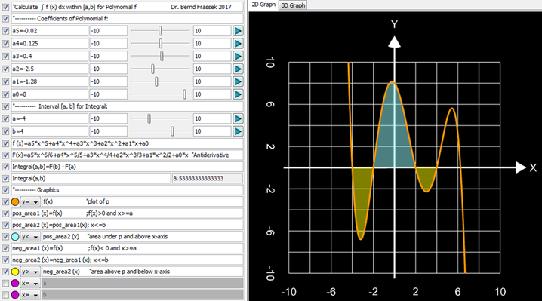Play the a3 slider animation
The height and width of the screenshot is (301, 542).
pyautogui.click(x=238, y=56)
